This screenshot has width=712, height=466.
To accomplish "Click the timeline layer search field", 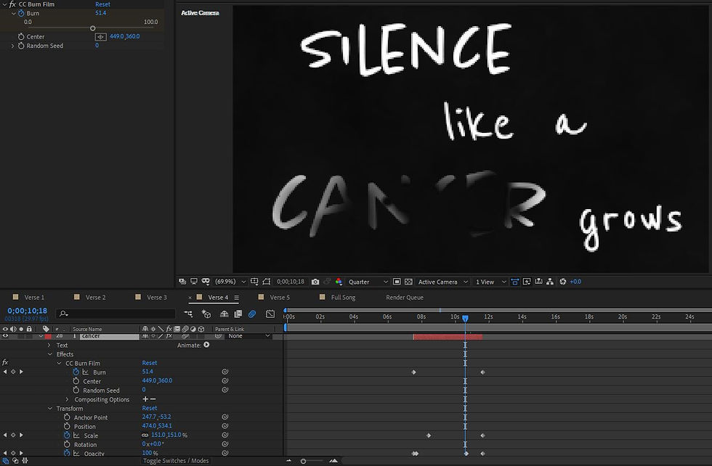I will click(116, 314).
